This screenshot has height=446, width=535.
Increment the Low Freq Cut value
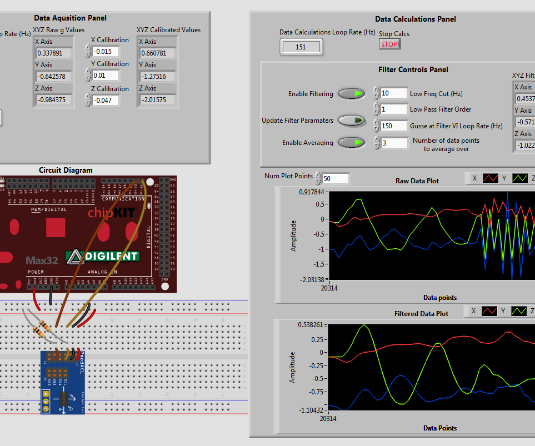point(377,91)
